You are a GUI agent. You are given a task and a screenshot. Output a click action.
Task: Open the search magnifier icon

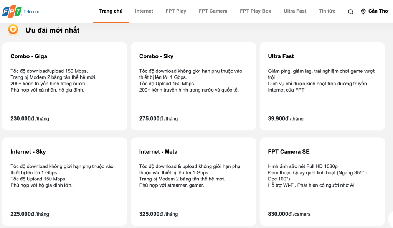(351, 11)
